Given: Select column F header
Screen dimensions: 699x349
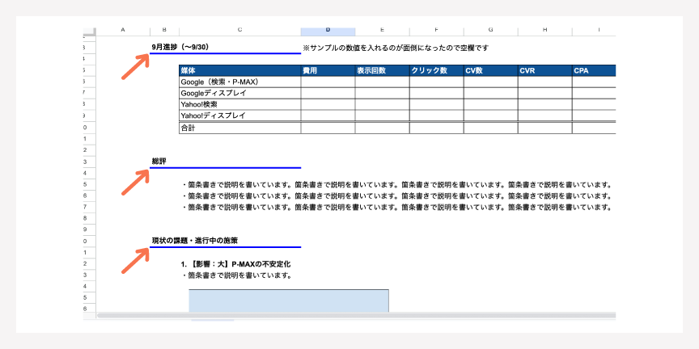Looking at the screenshot, I should 436,30.
